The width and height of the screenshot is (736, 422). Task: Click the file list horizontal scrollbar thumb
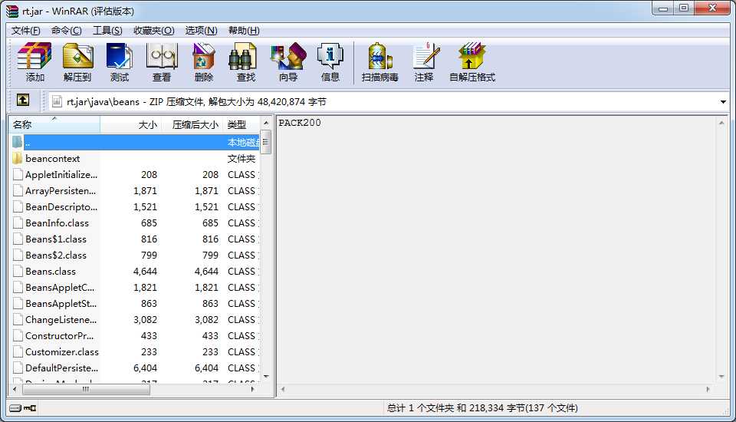[x=85, y=389]
